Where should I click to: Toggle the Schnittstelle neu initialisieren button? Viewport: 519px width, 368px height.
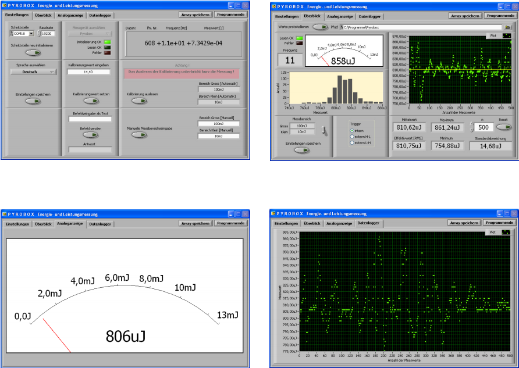(33, 52)
